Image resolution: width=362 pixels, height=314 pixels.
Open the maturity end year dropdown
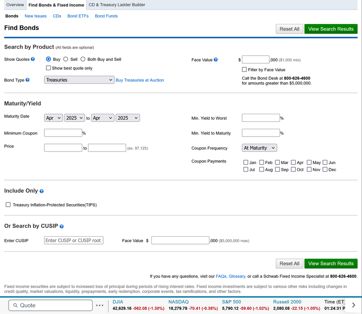click(128, 118)
